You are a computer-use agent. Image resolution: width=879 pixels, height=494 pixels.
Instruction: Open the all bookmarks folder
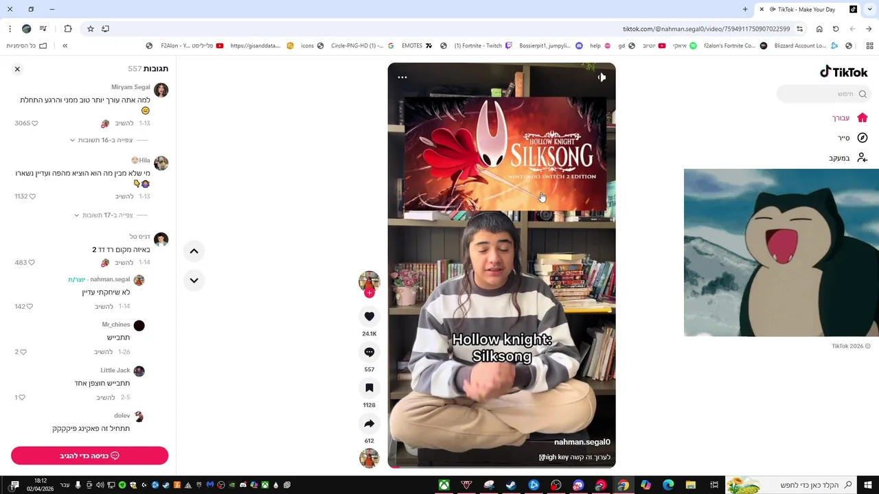tap(27, 46)
